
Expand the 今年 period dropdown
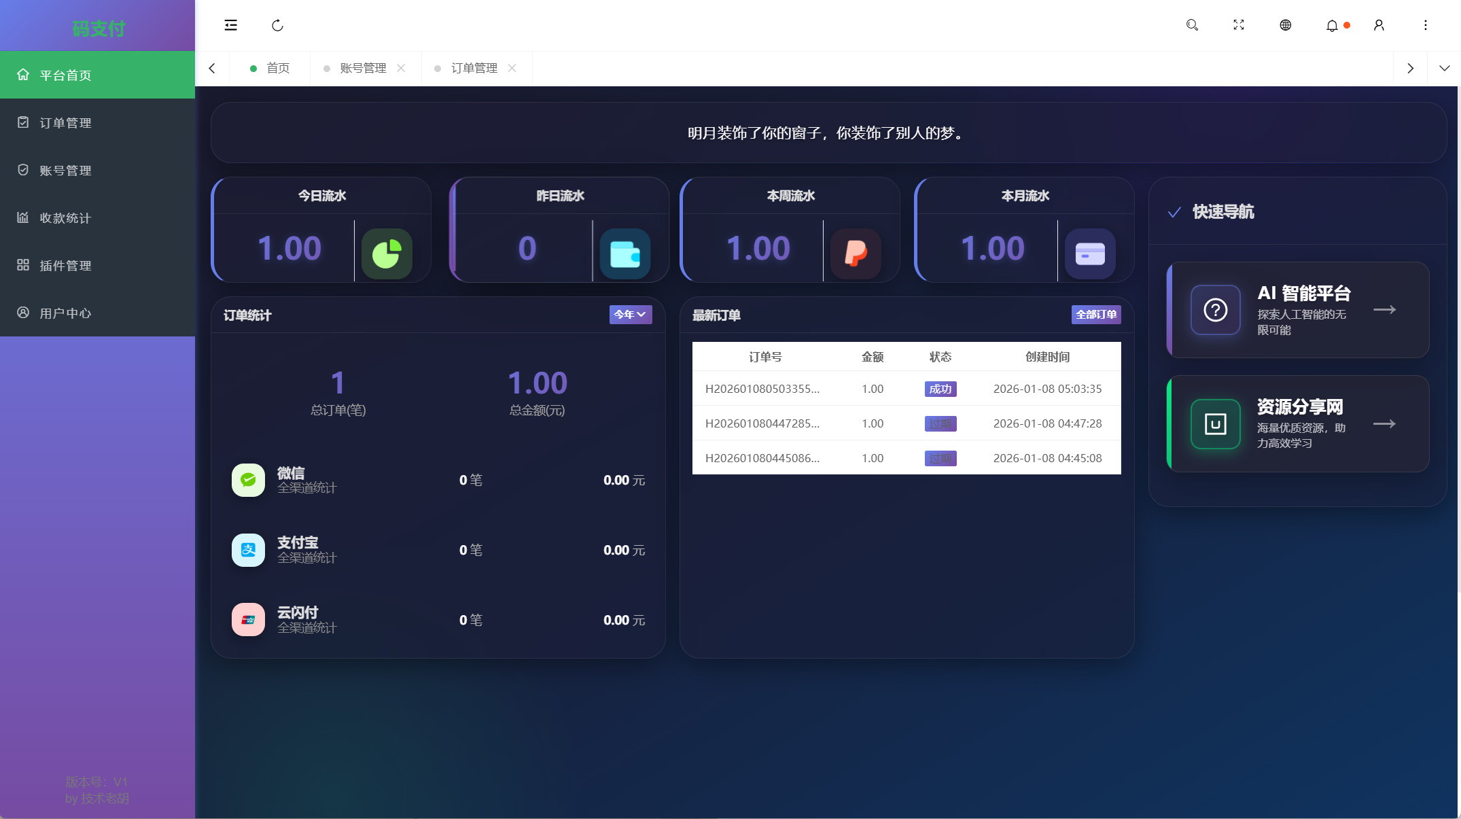630,314
